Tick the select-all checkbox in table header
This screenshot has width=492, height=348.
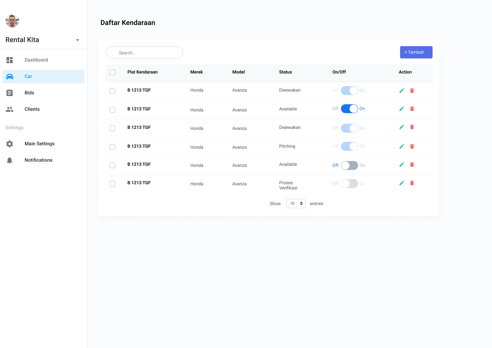click(x=112, y=72)
